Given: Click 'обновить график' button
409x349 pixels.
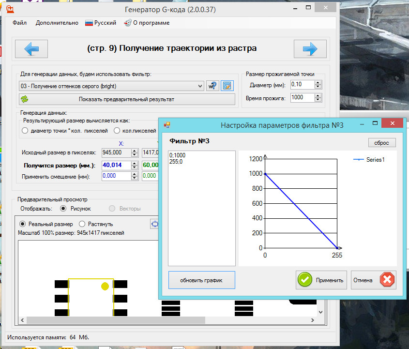Looking at the screenshot, I should click(x=202, y=280).
